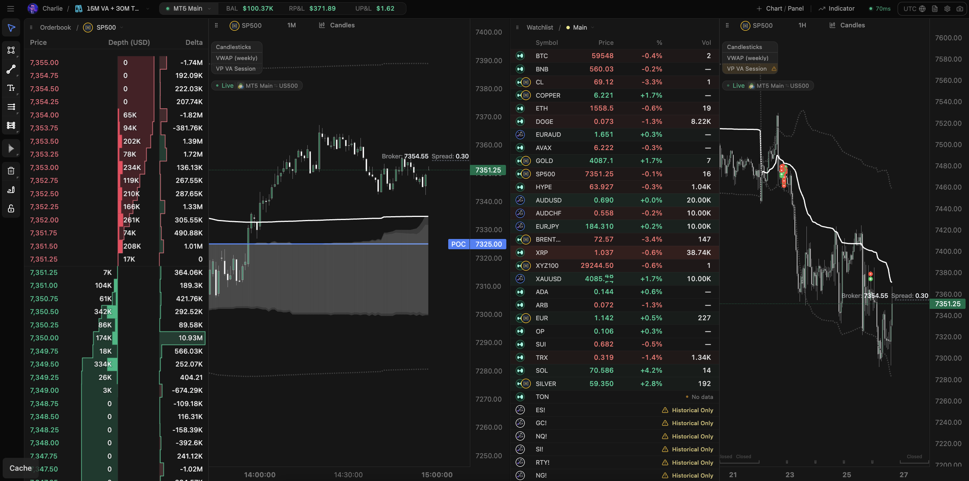Click VP VA Session warning triangle icon
Screen dimensions: 969x481
click(x=774, y=69)
